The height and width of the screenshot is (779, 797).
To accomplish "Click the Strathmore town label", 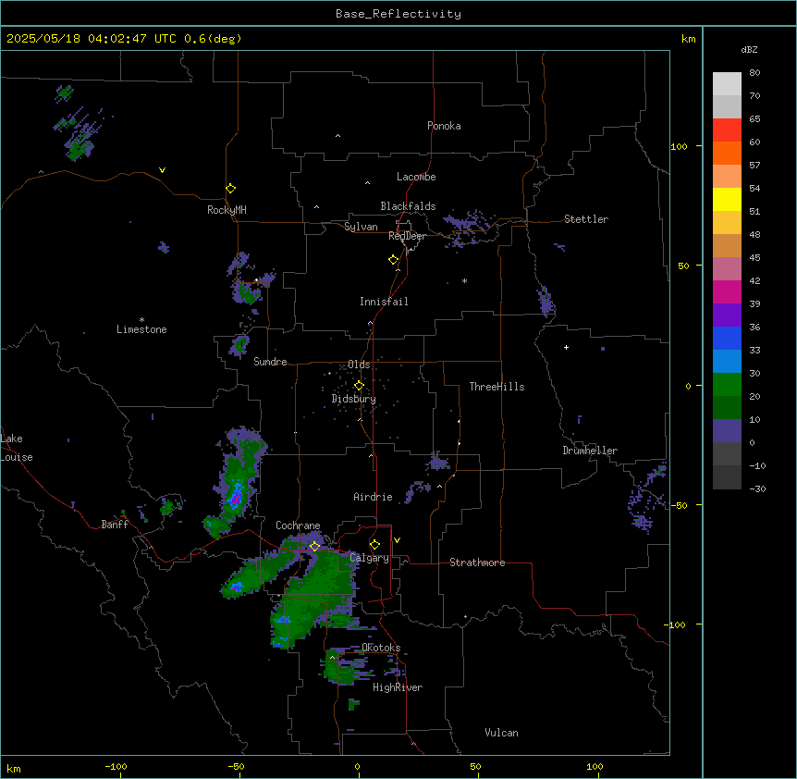I will click(477, 563).
